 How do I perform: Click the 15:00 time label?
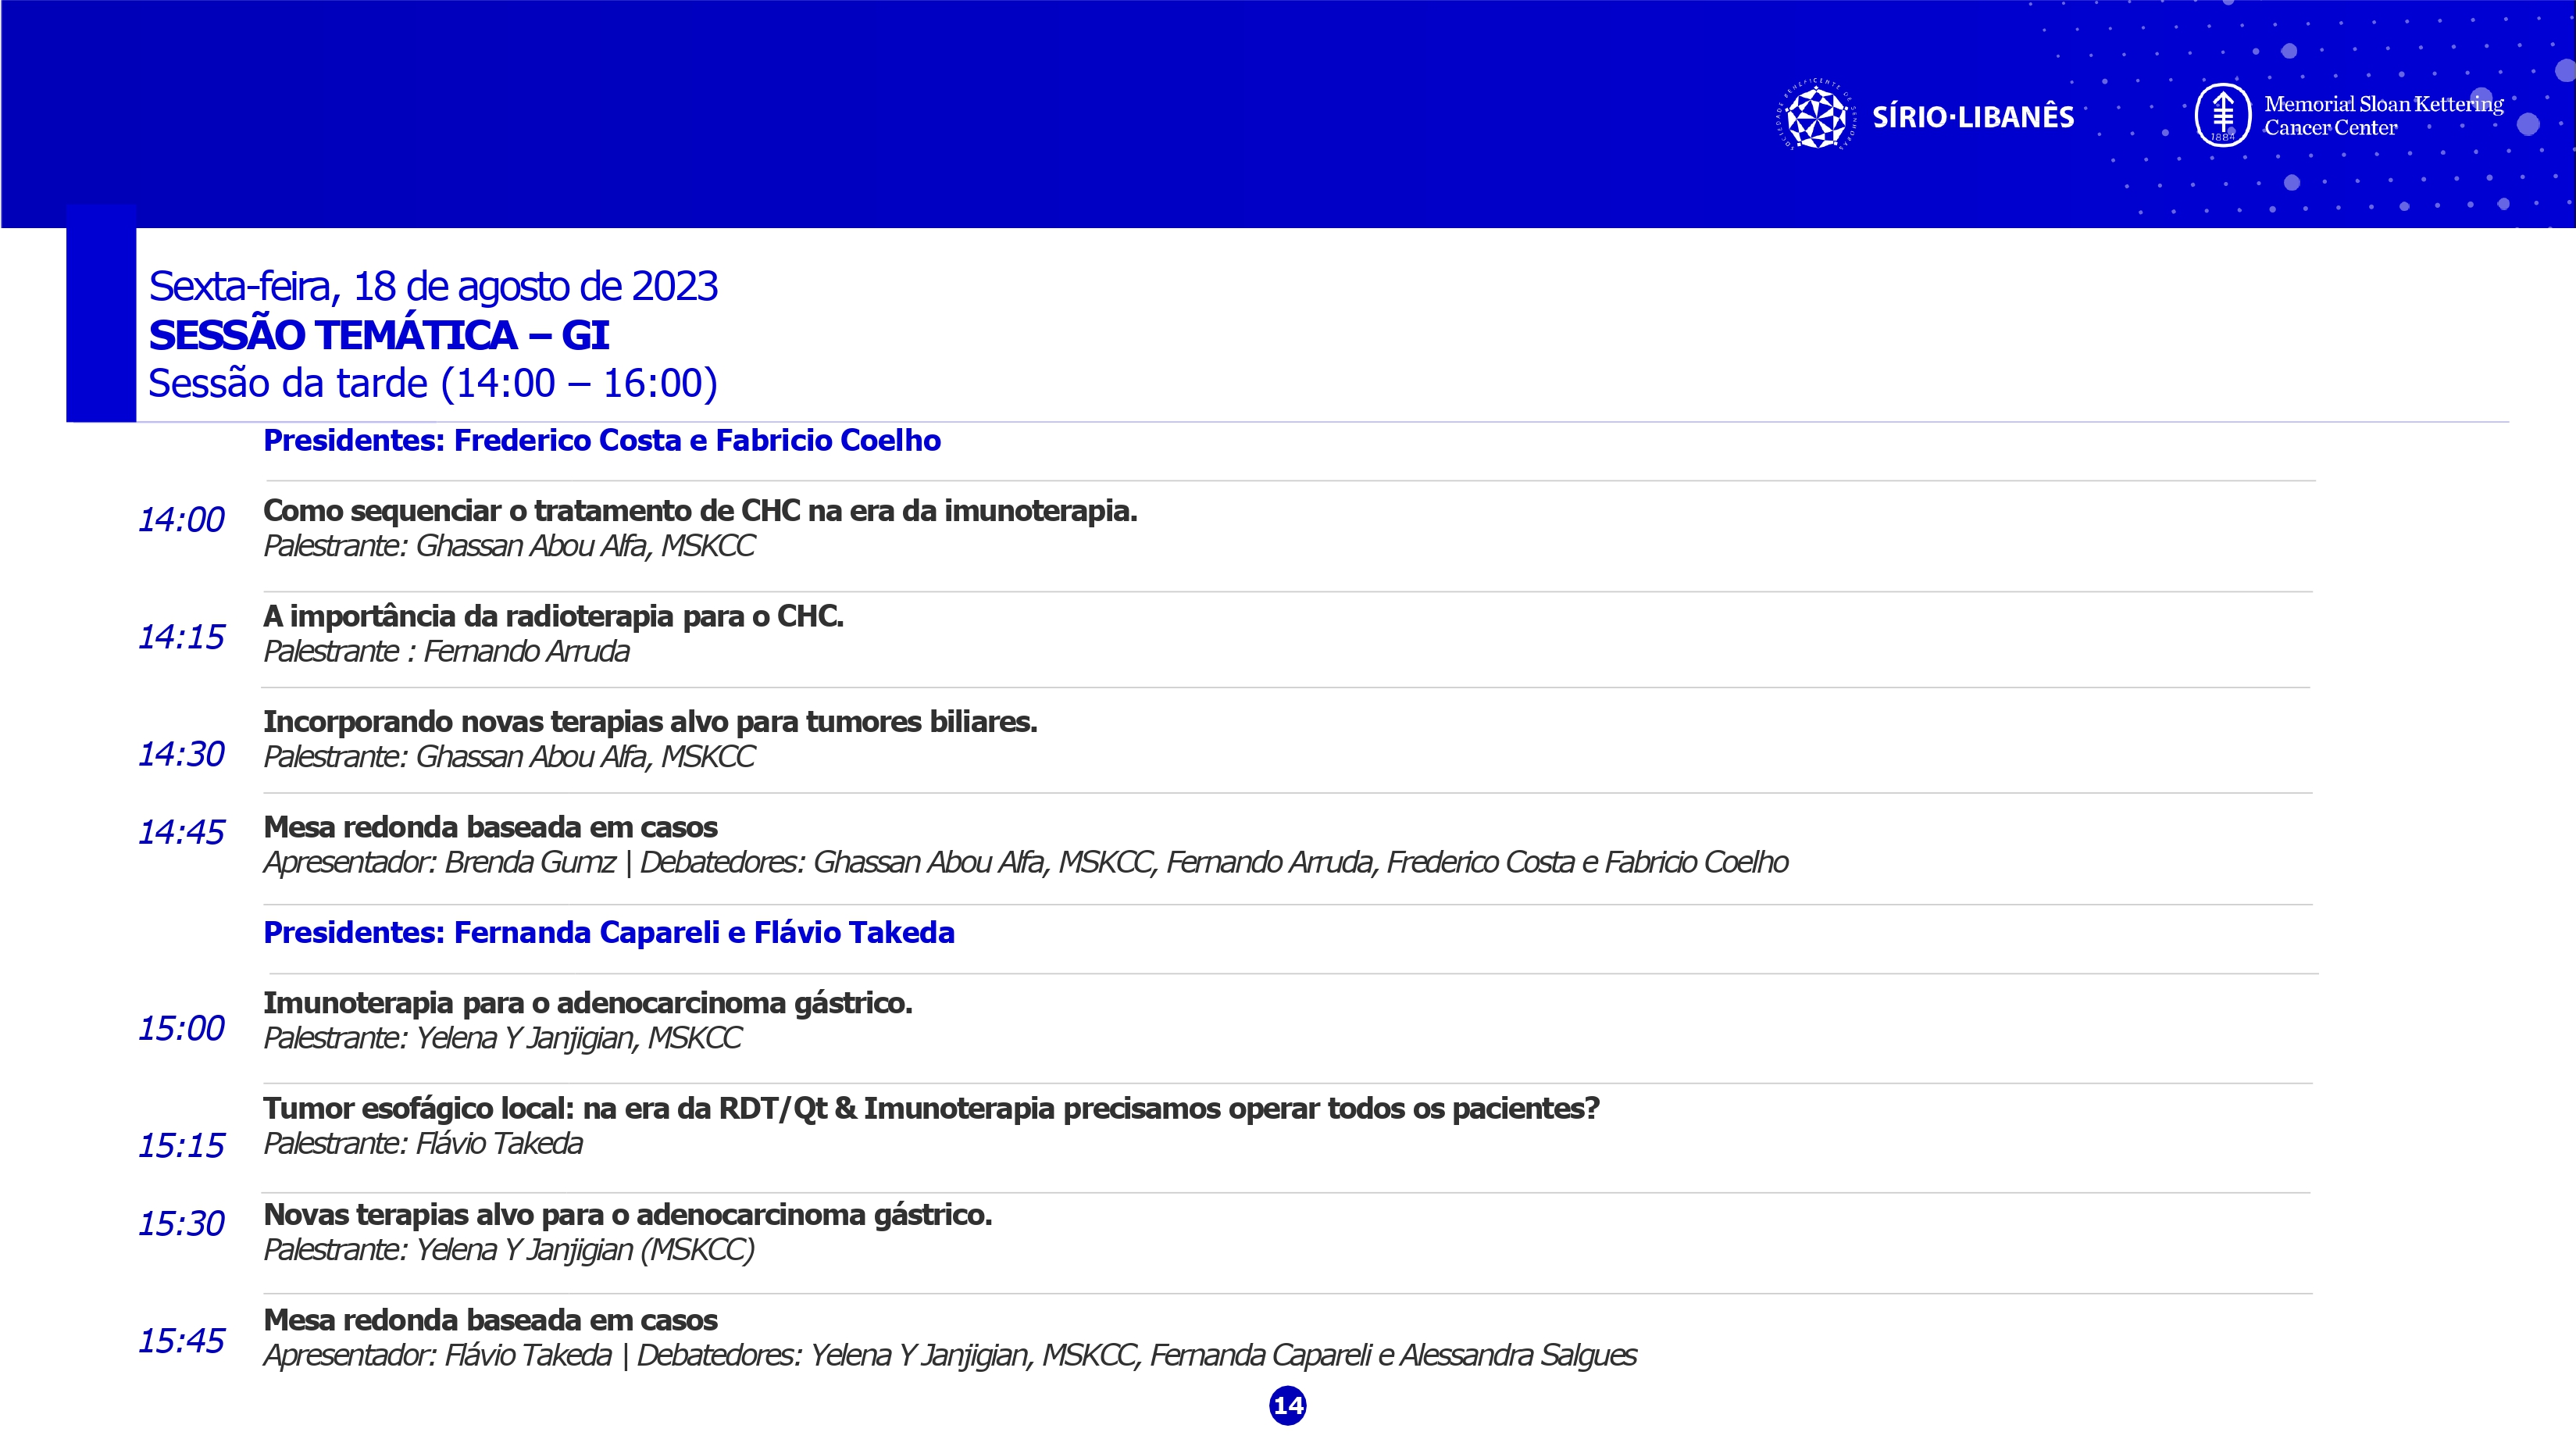click(181, 1028)
